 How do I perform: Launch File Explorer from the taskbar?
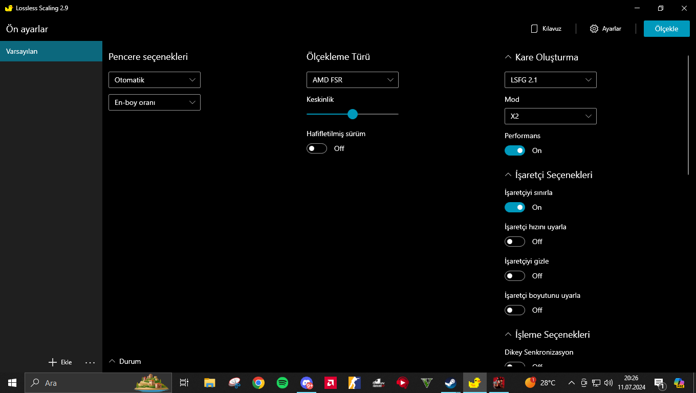(x=209, y=383)
